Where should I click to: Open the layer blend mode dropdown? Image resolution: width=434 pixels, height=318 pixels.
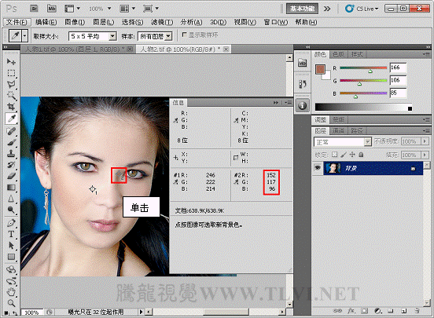pyautogui.click(x=368, y=142)
